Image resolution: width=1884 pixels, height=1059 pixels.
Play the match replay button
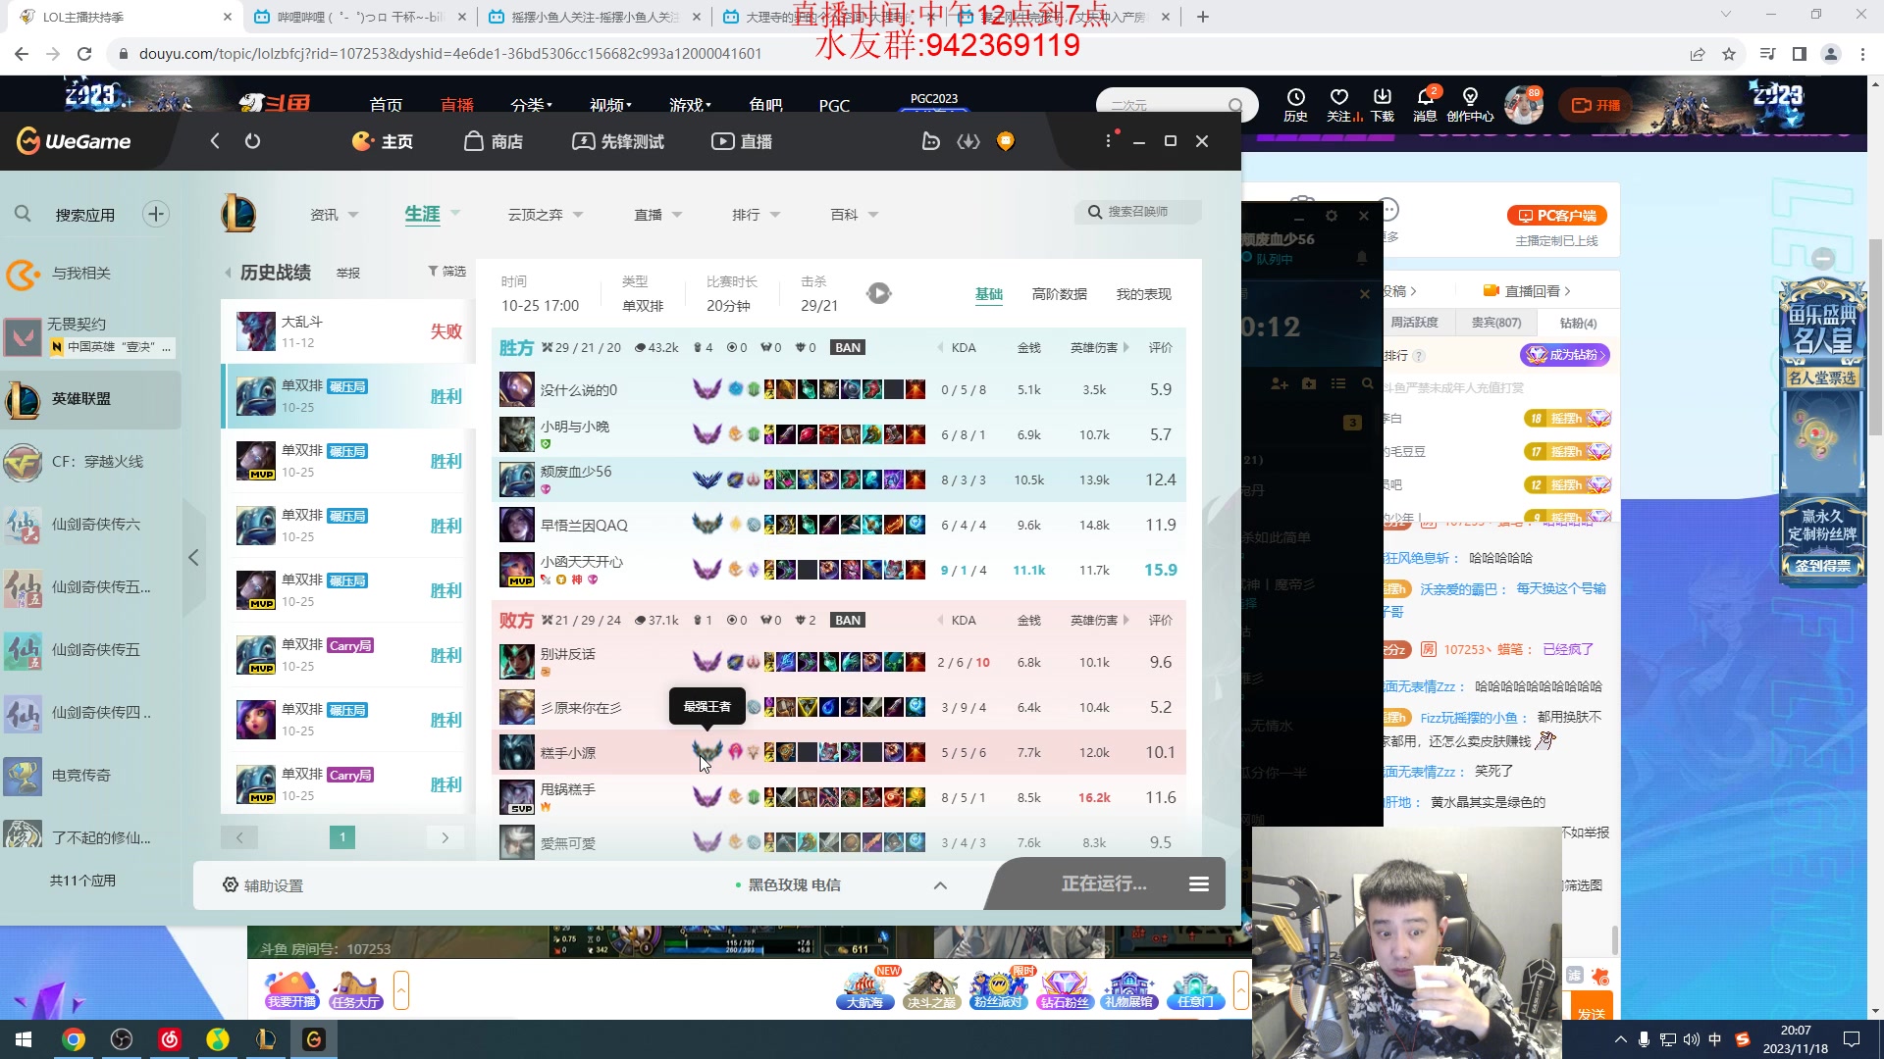[x=878, y=293]
